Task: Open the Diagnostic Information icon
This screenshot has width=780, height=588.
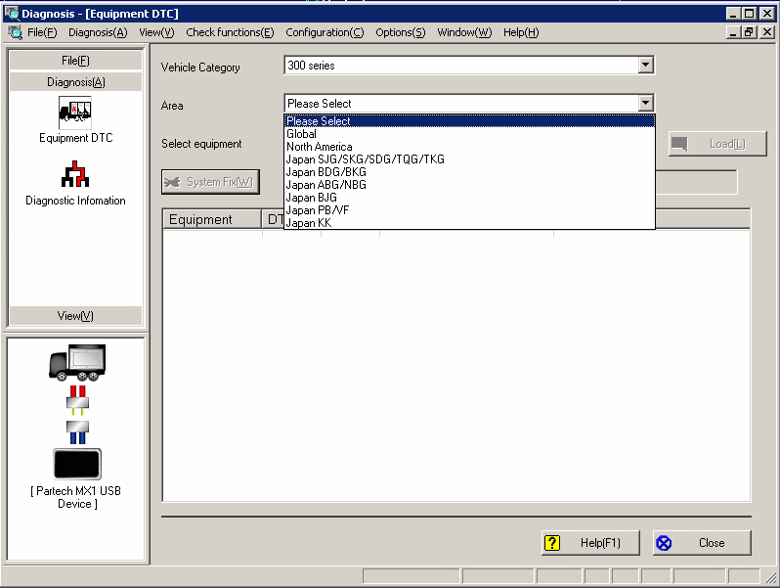Action: point(75,175)
